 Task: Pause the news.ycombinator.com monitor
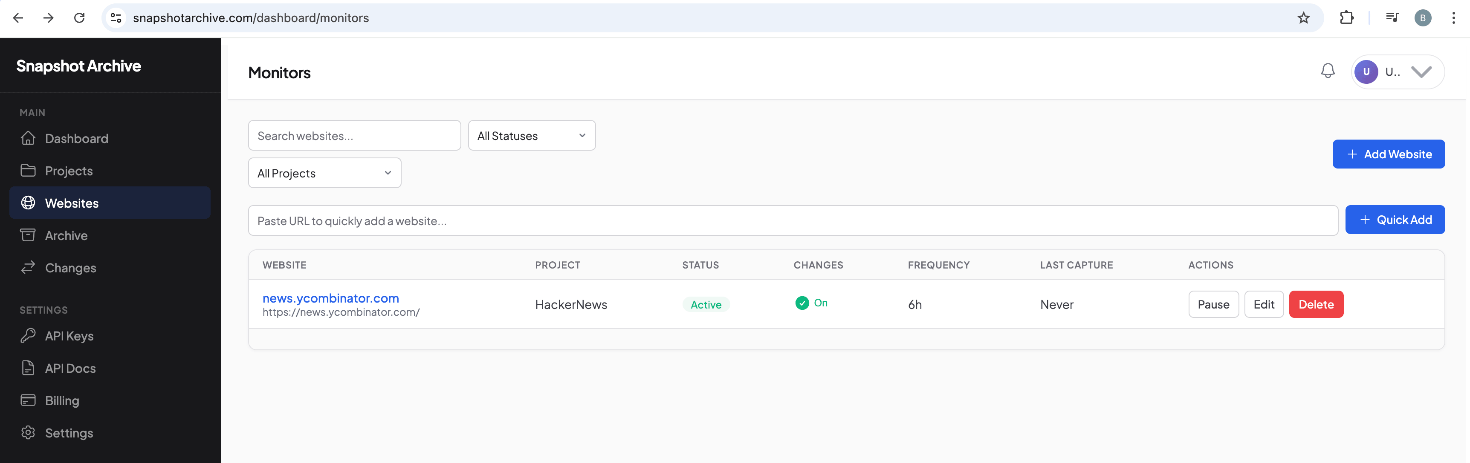pos(1213,304)
